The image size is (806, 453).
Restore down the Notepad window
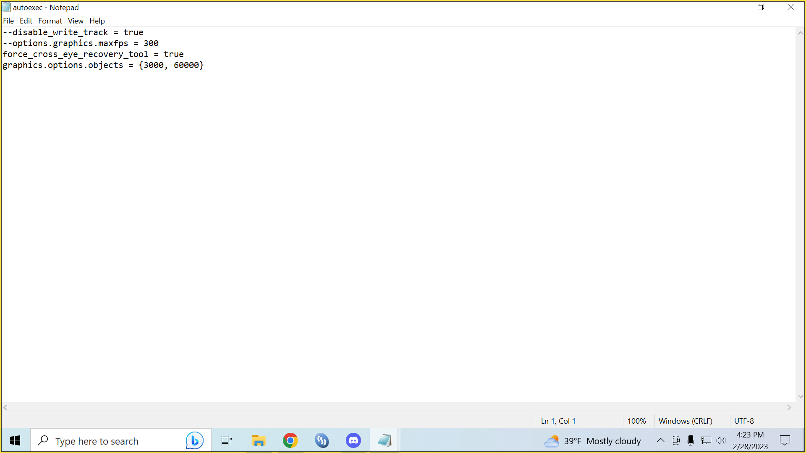[x=761, y=7]
